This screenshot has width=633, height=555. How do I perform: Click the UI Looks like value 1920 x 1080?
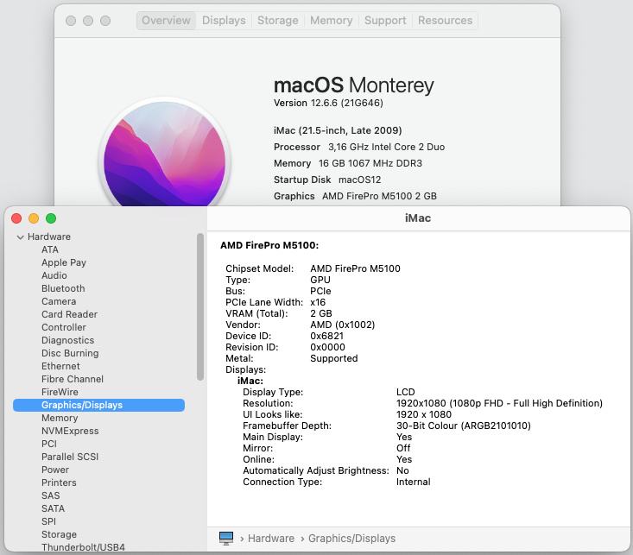click(423, 414)
